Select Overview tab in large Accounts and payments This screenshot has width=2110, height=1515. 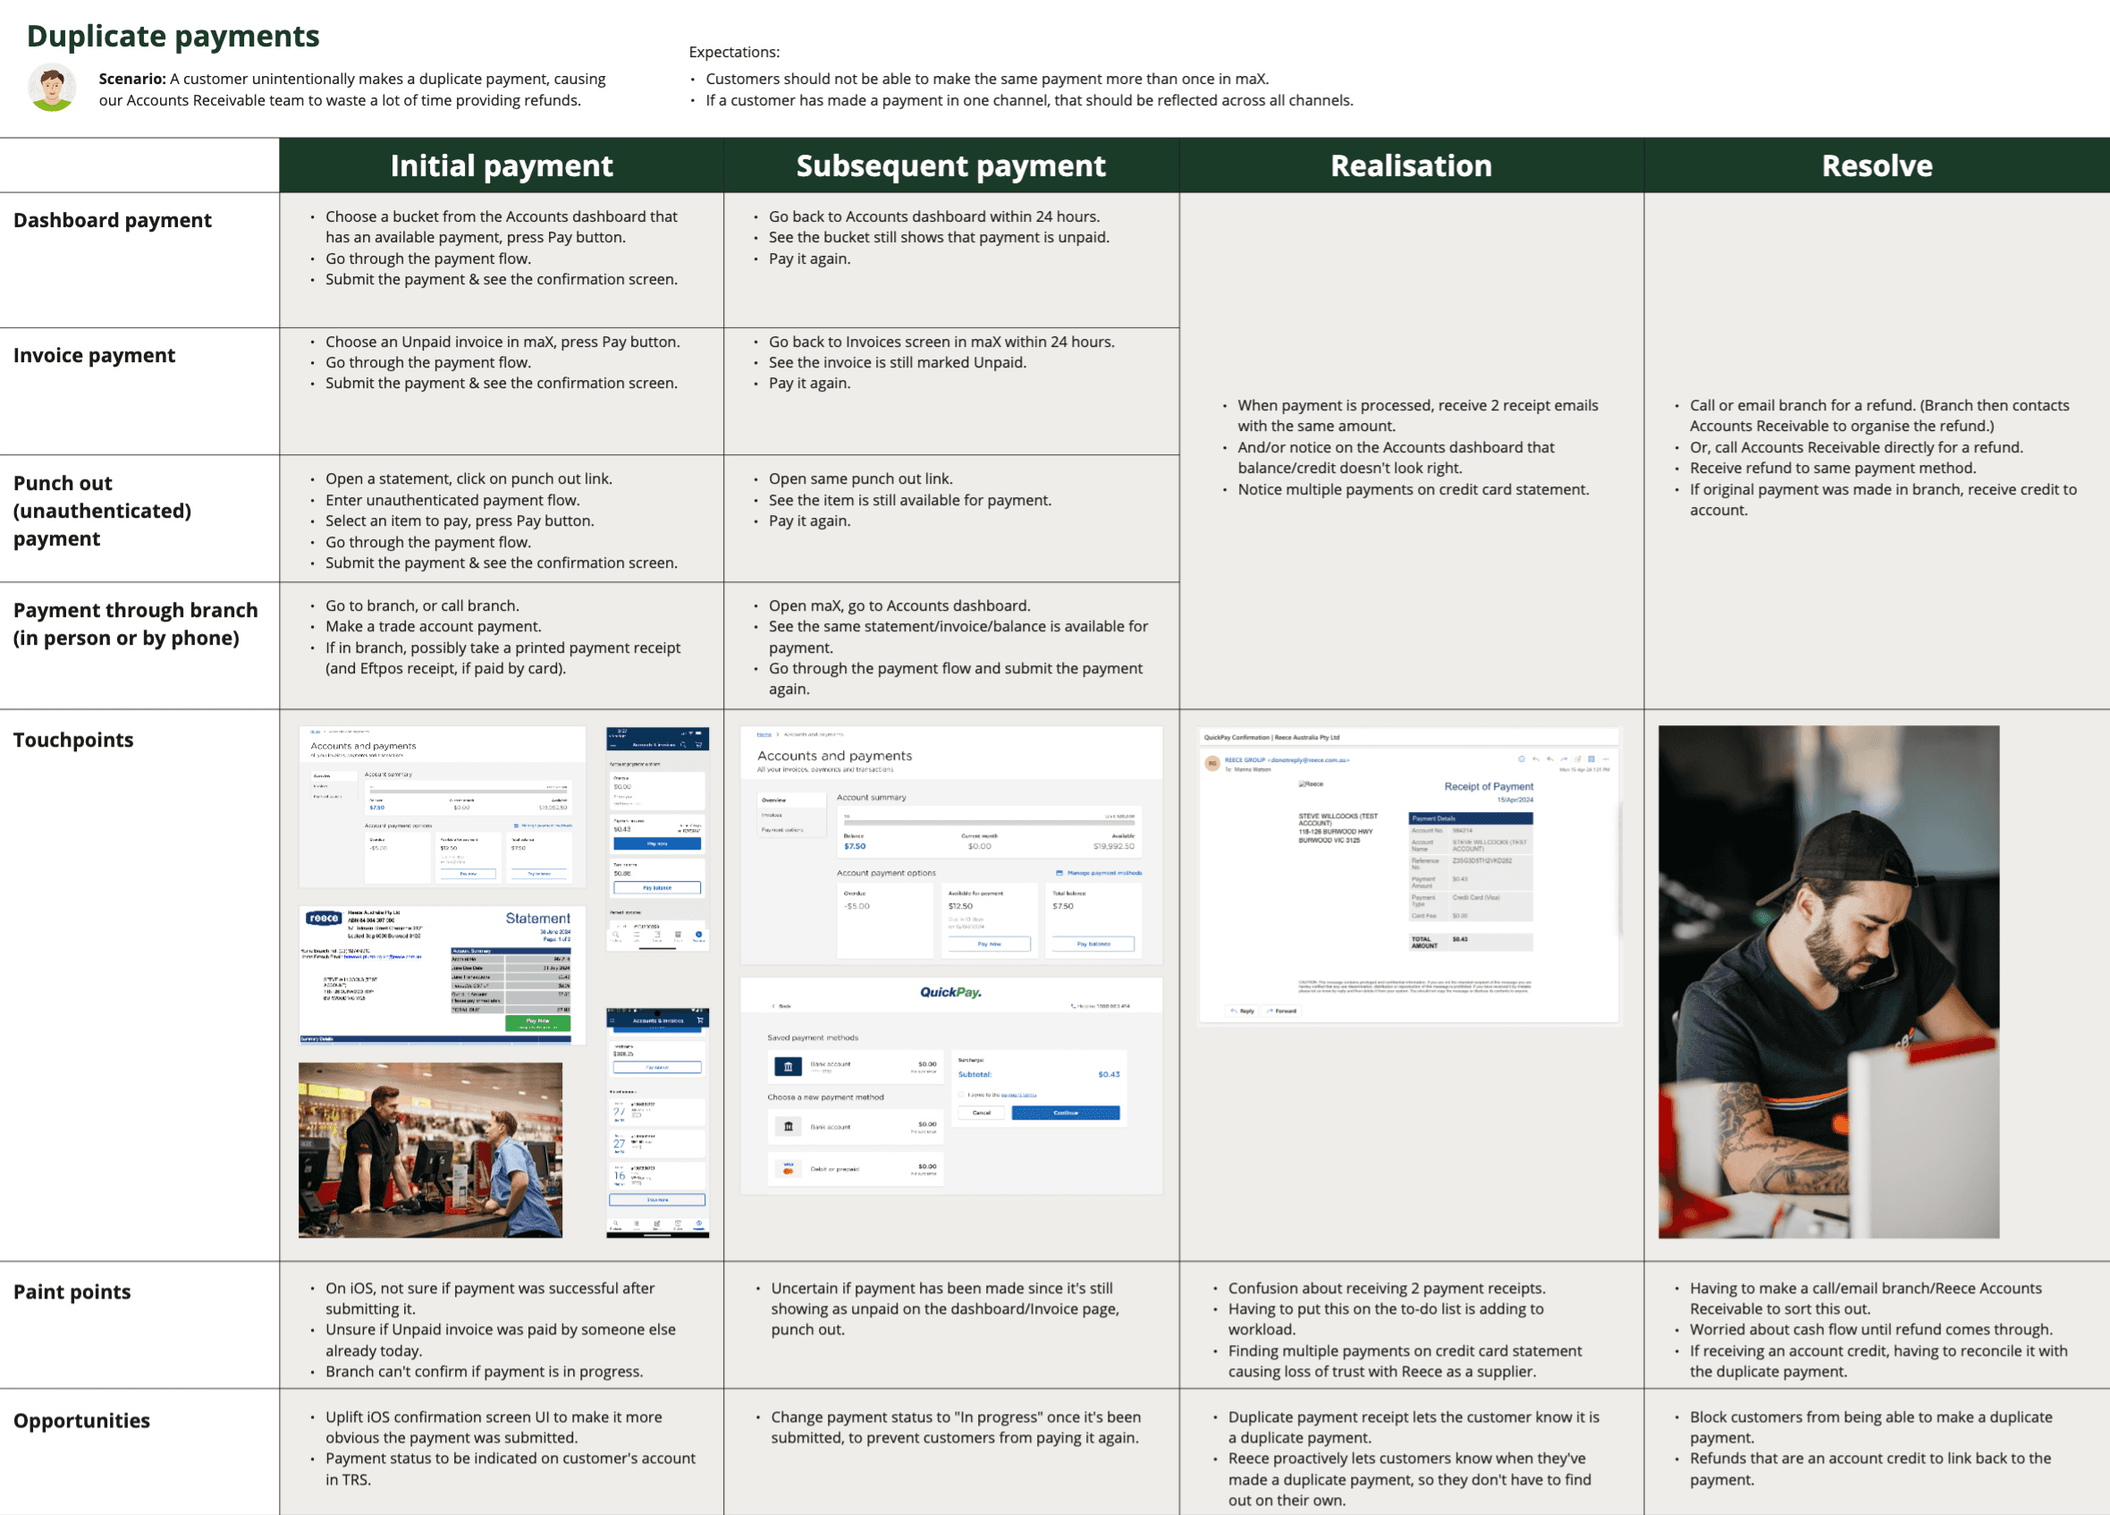tap(774, 800)
